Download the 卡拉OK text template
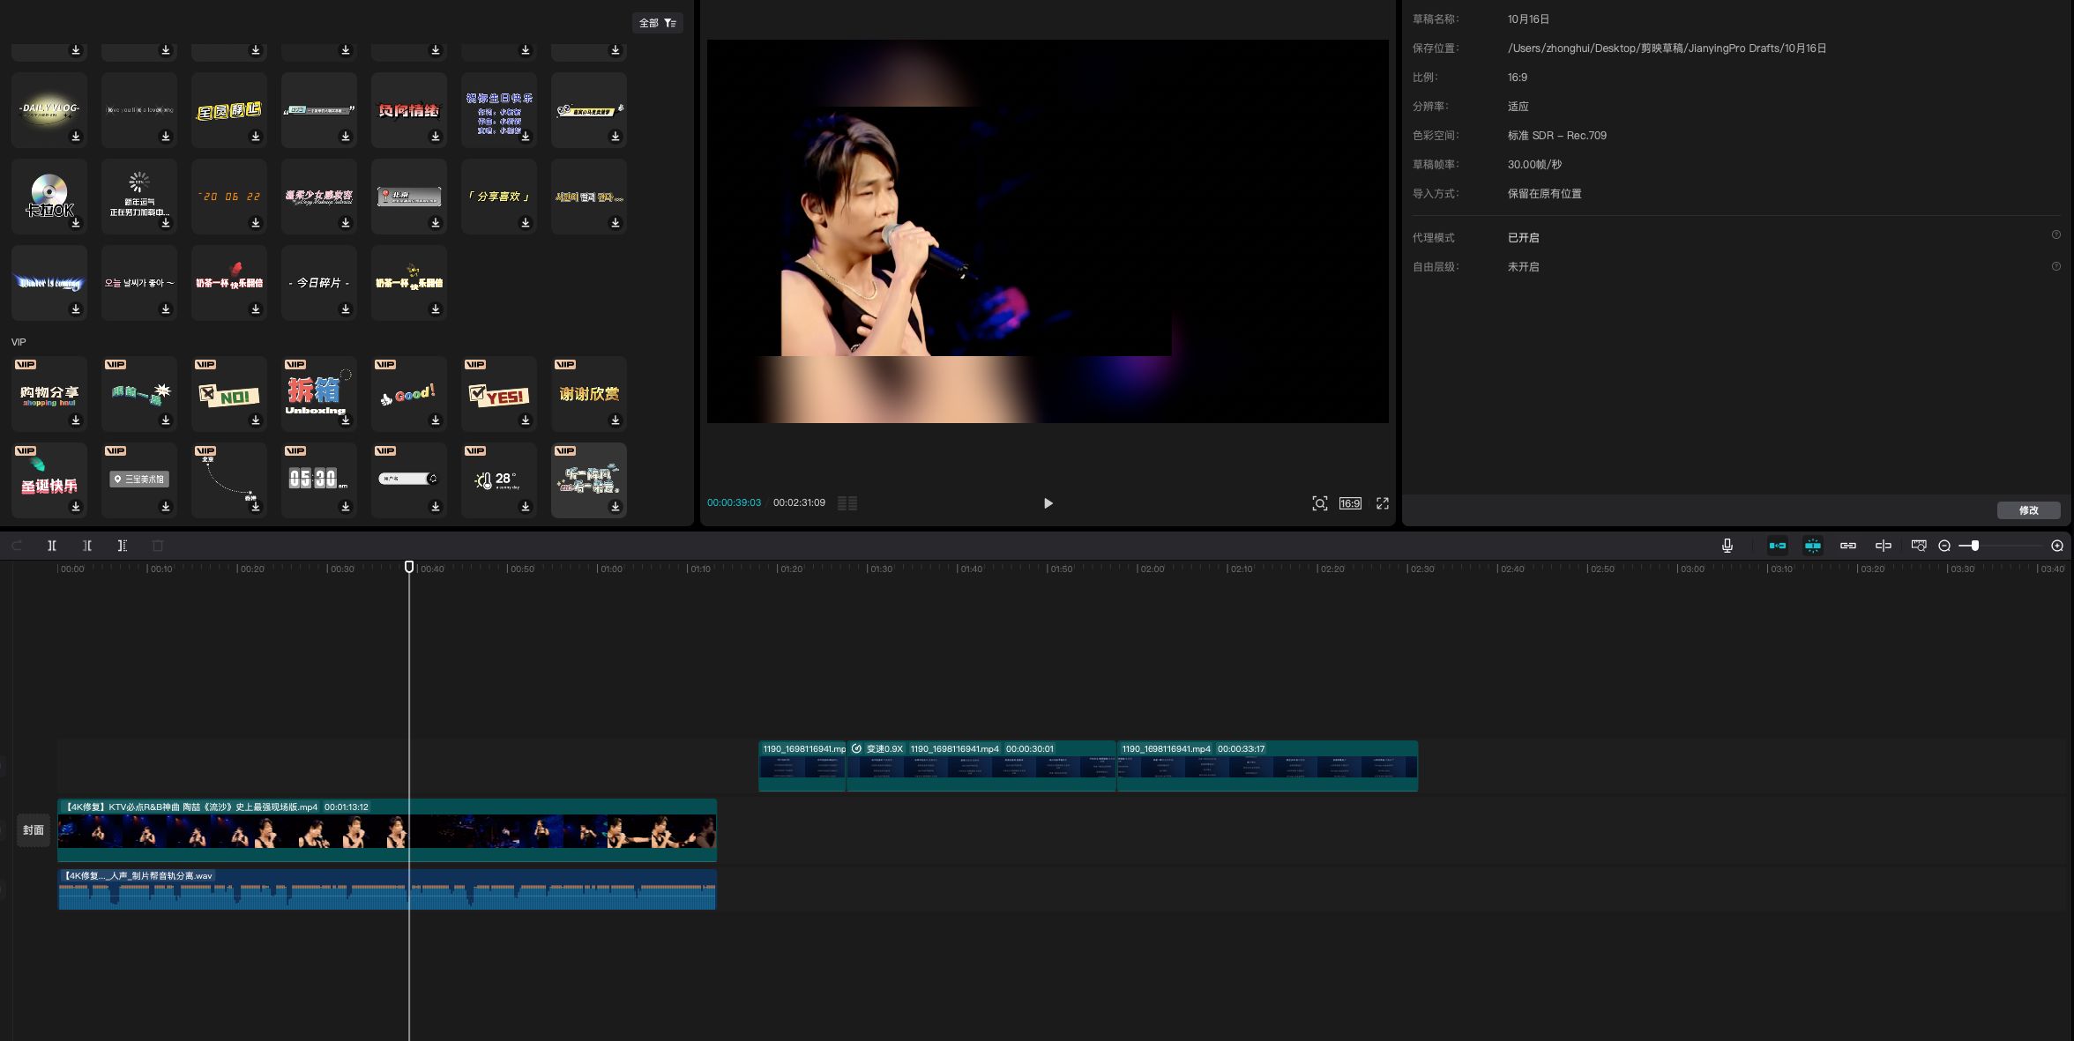Screen dimensions: 2074x1041 click(76, 223)
